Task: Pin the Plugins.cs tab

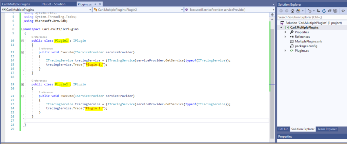Action: 95,4
